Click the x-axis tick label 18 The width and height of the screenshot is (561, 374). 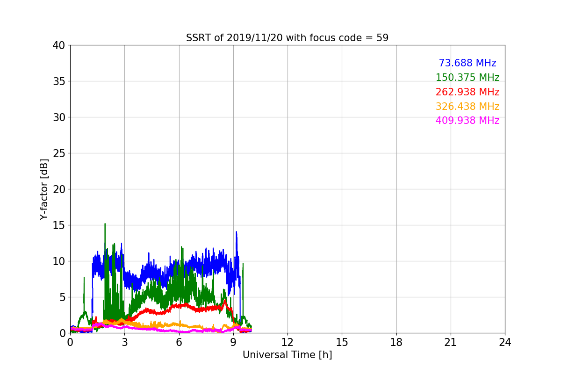[396, 342]
